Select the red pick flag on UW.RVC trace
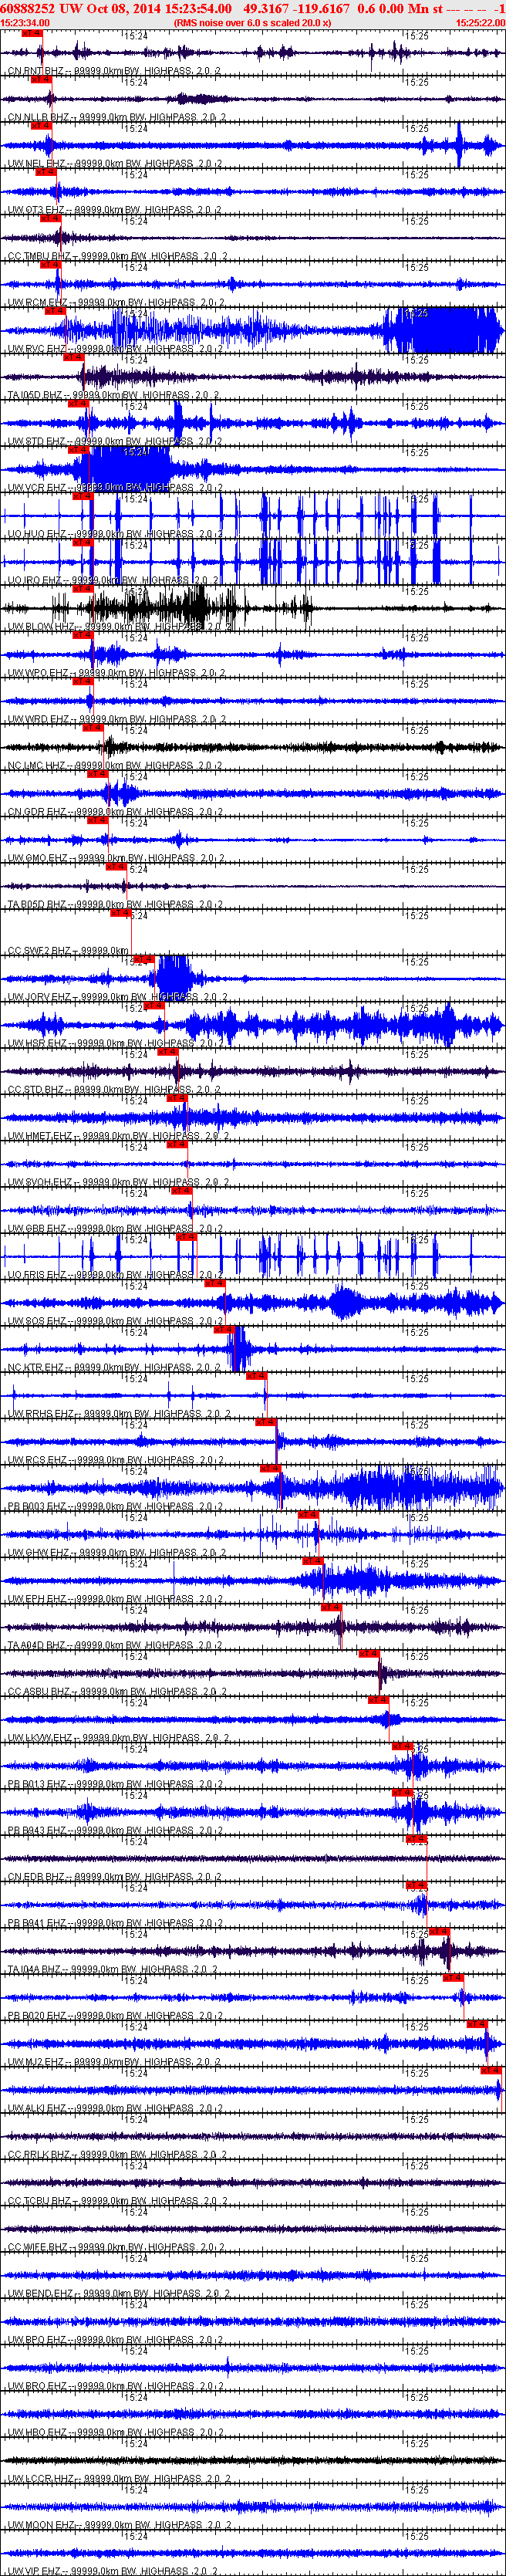This screenshot has width=506, height=2576. click(55, 311)
